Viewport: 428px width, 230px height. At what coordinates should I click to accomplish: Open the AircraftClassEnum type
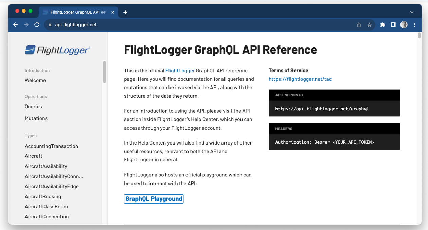click(x=46, y=207)
